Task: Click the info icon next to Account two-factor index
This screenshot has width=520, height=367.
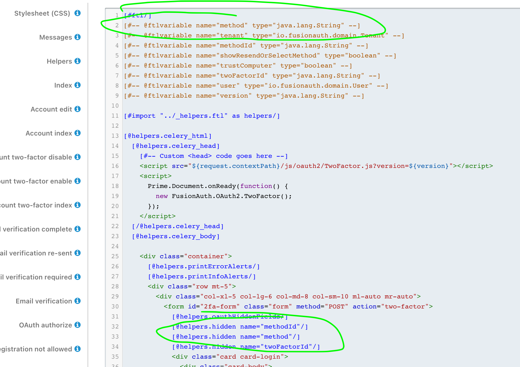Action: coord(77,205)
